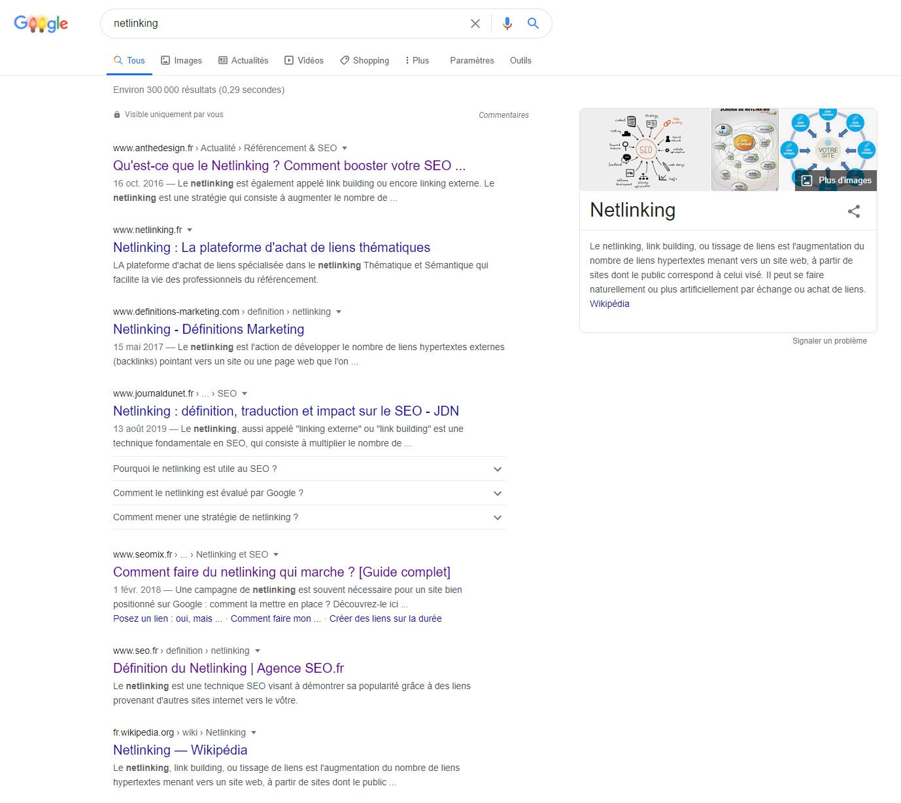
Task: Click 'Visible uniquement par vous' text
Action: (x=174, y=115)
